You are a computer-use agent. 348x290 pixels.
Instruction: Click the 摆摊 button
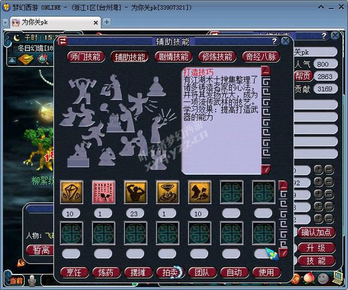[x=138, y=273]
